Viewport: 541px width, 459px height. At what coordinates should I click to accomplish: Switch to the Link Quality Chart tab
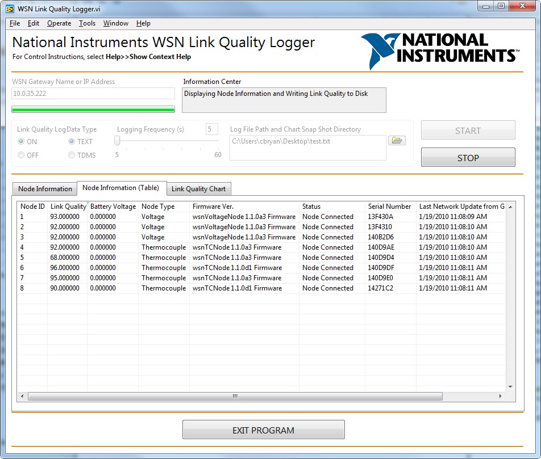(199, 189)
